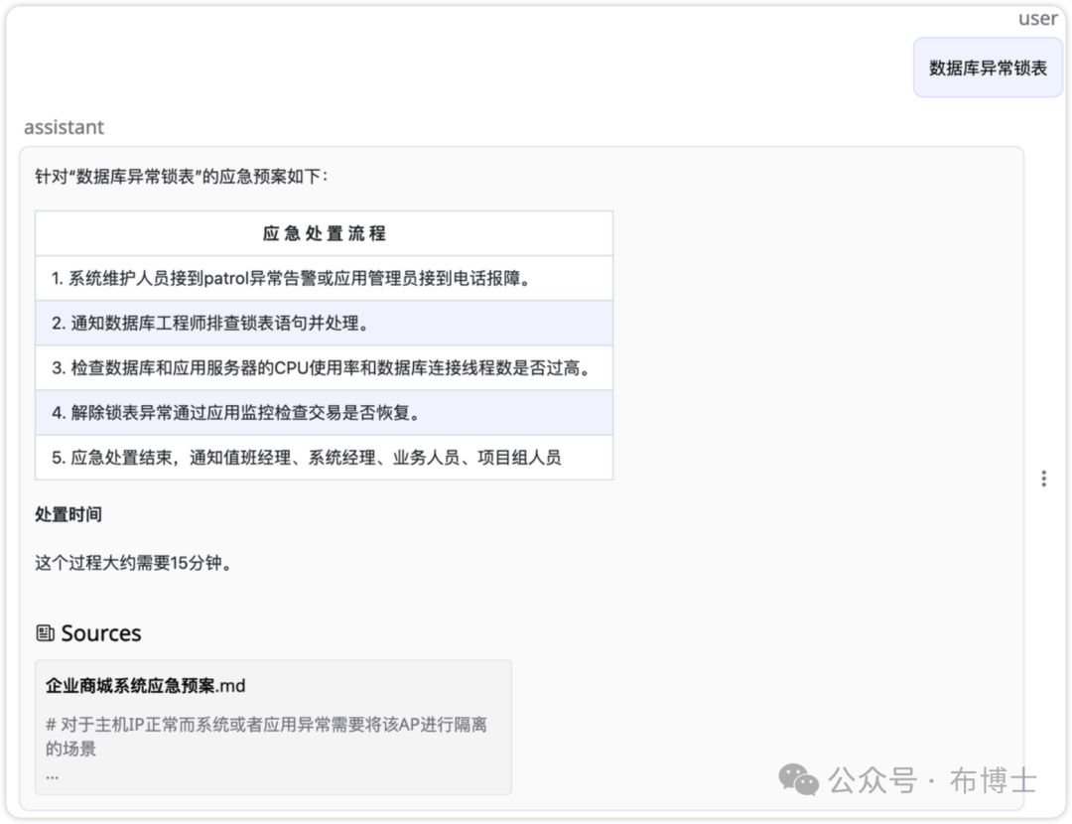Screen dimensions: 1072x824
Task: Click the Sources newspaper icon
Action: 45,633
